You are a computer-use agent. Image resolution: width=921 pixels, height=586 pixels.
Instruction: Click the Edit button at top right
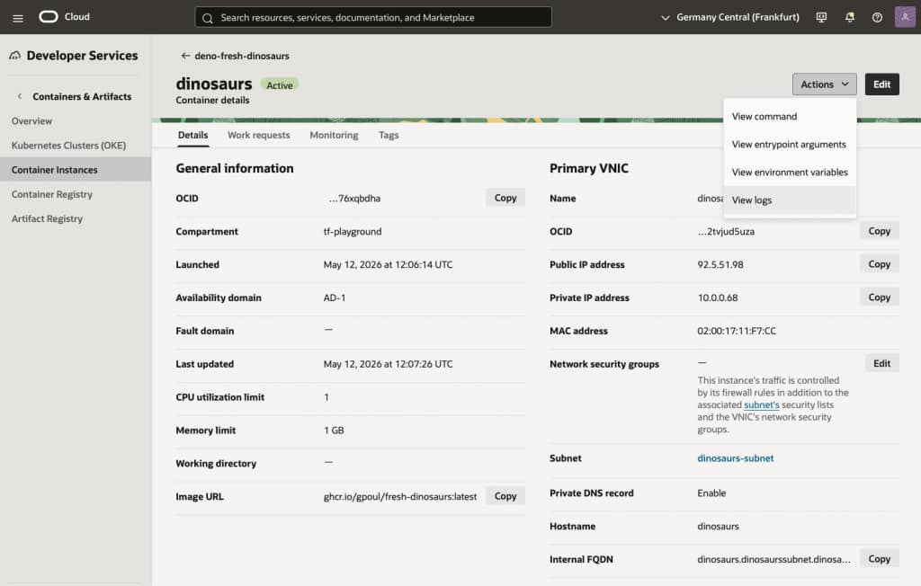click(881, 84)
